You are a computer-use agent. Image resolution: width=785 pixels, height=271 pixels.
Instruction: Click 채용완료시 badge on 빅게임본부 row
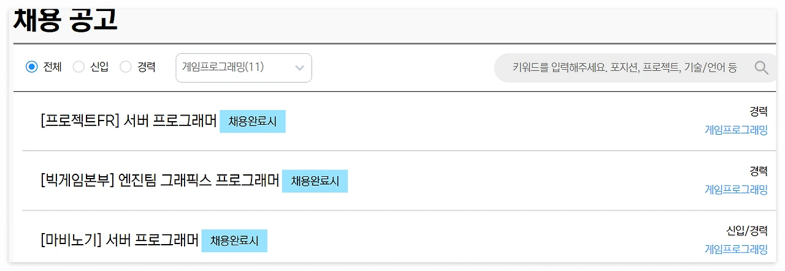coord(315,181)
